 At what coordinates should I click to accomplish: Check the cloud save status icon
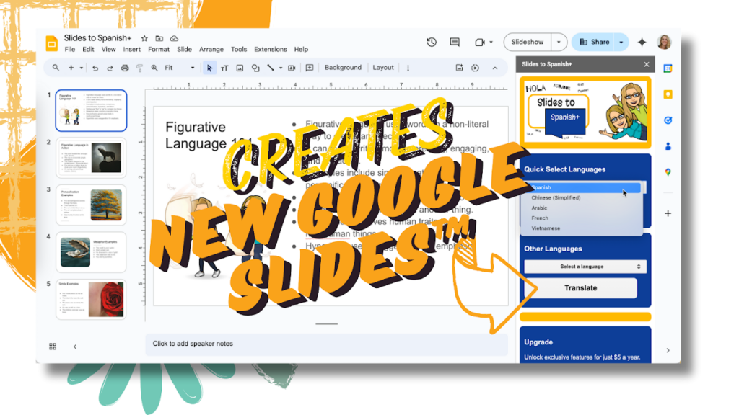[x=174, y=38]
